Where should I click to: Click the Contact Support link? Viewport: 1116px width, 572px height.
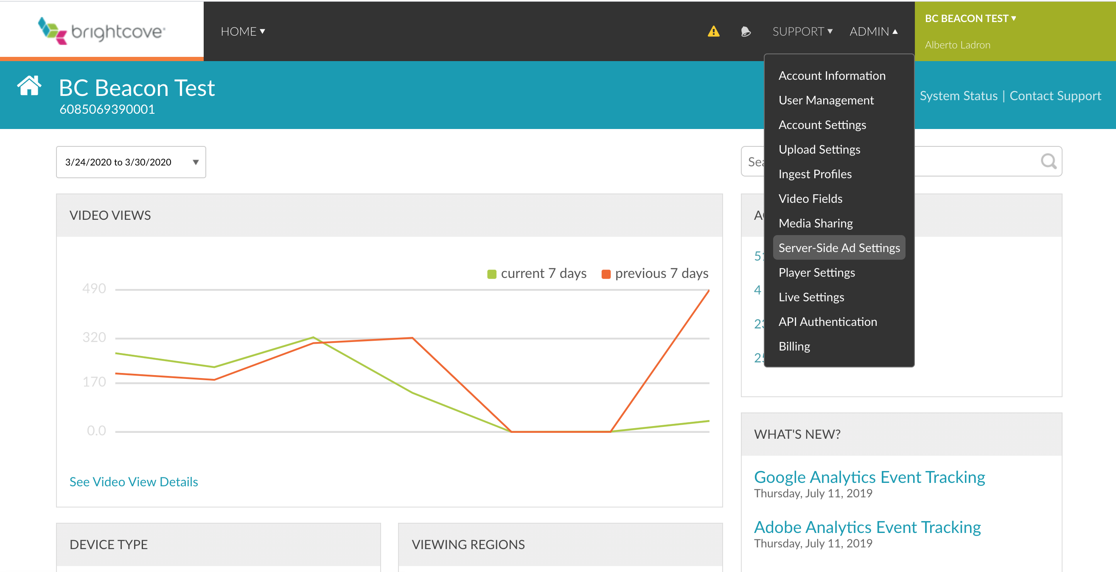1055,96
